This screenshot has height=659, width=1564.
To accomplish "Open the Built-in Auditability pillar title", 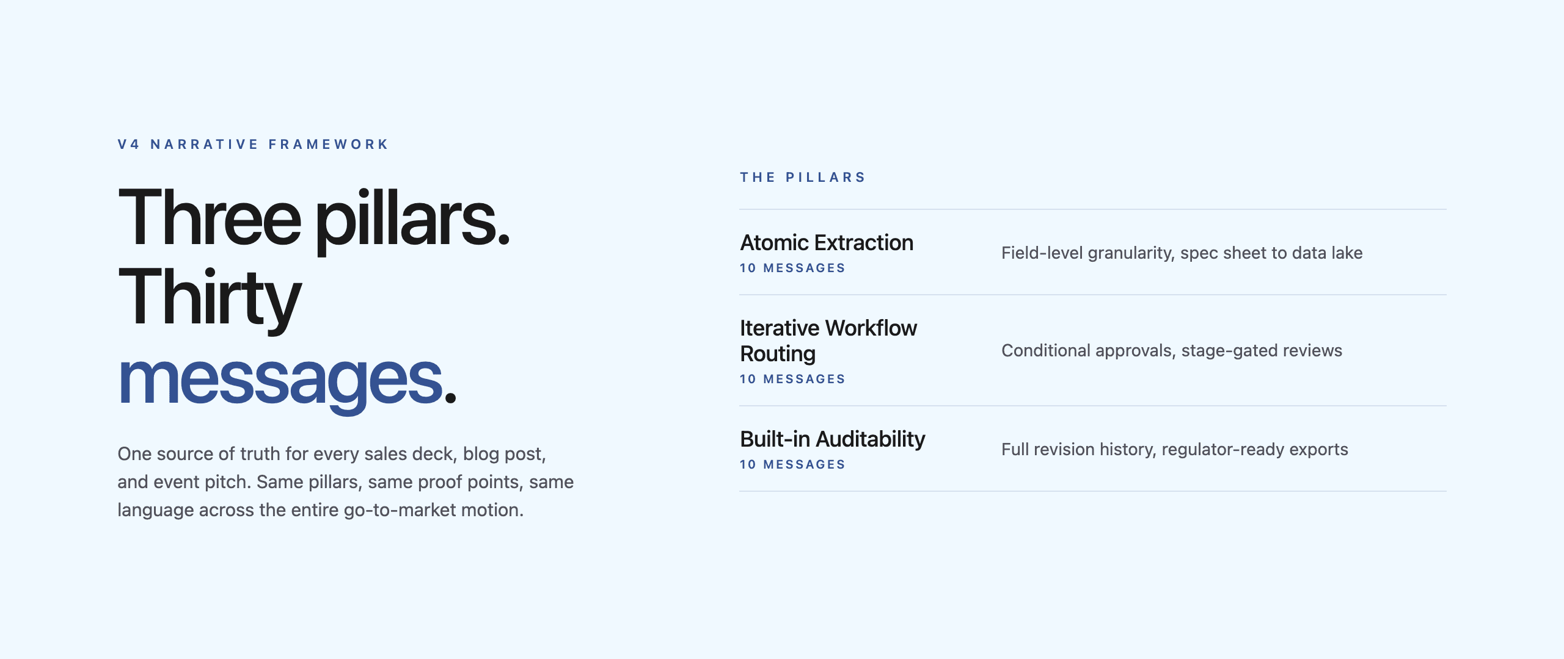I will [832, 439].
